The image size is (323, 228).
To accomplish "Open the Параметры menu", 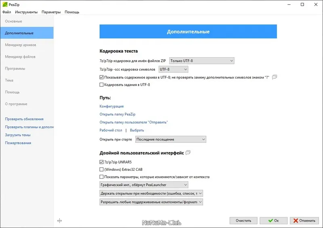I will (51, 12).
